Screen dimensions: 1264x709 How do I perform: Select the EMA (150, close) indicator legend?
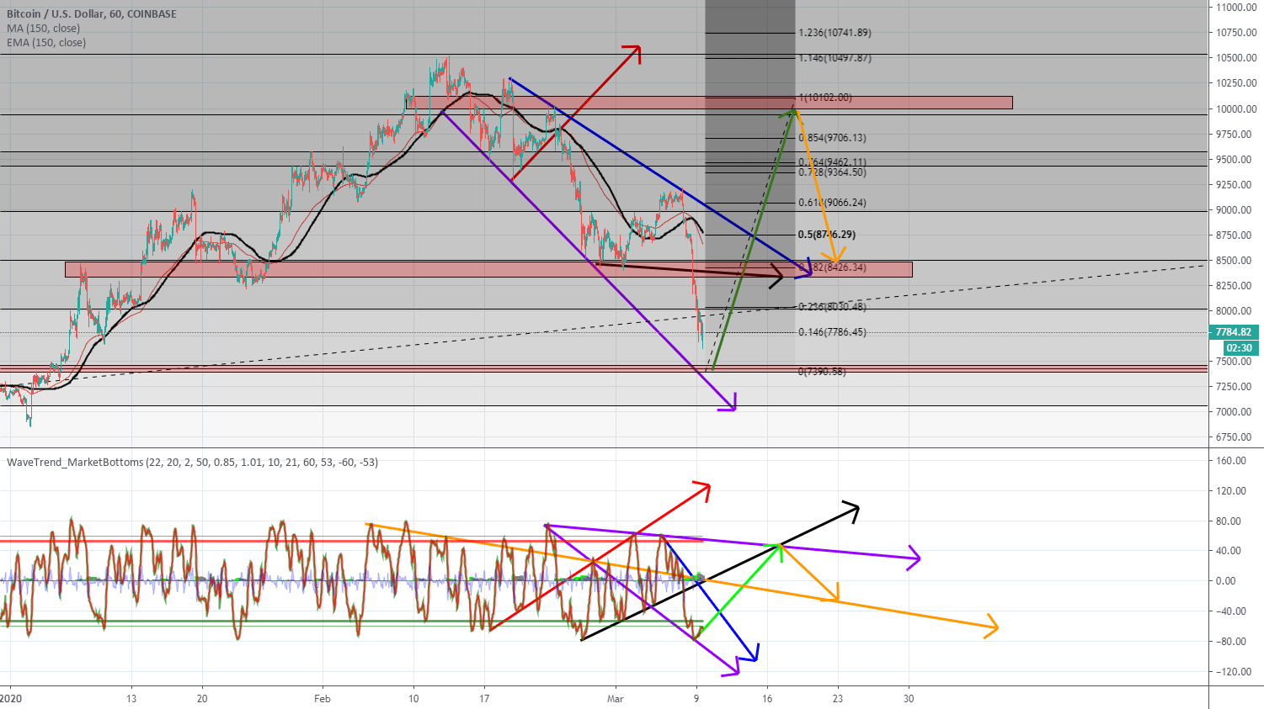pos(46,42)
